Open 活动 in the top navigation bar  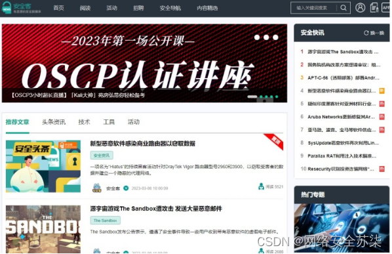(x=111, y=8)
